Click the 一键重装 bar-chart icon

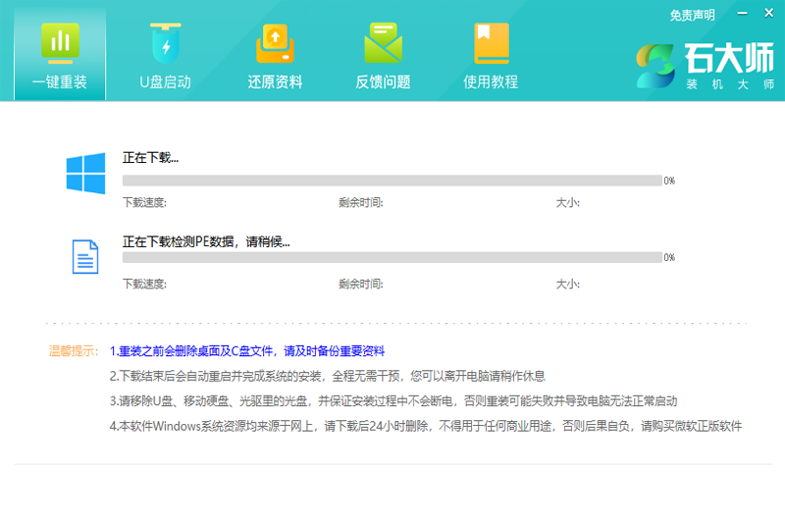pos(60,43)
